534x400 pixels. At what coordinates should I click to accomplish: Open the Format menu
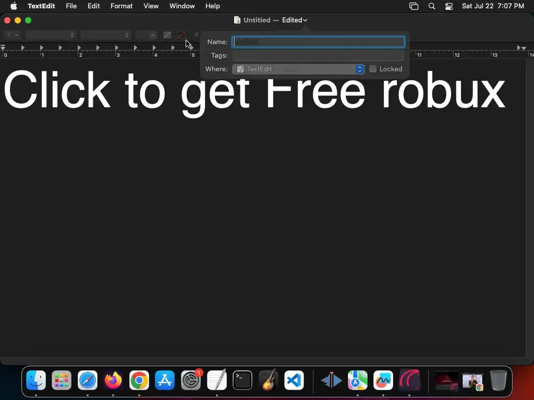122,6
